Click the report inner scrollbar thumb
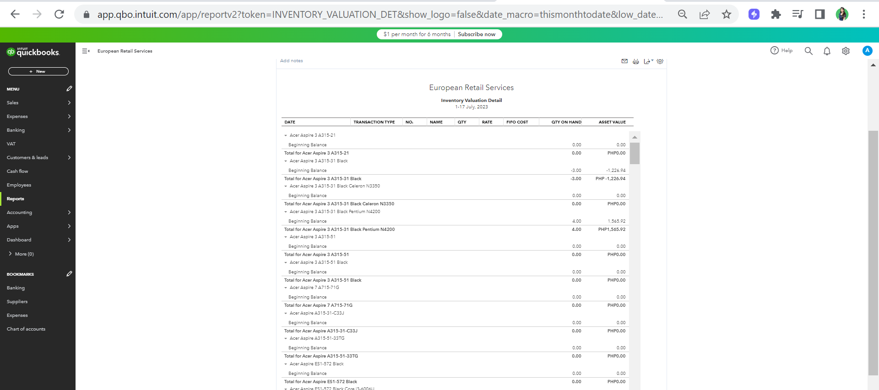Screen dimensions: 879x390 pyautogui.click(x=635, y=153)
